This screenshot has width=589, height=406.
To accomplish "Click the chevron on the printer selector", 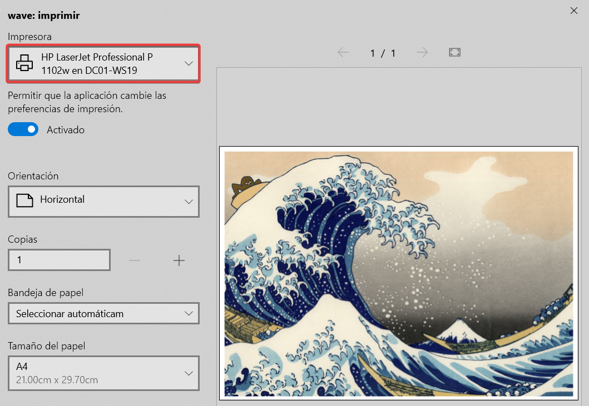I will pyautogui.click(x=189, y=64).
